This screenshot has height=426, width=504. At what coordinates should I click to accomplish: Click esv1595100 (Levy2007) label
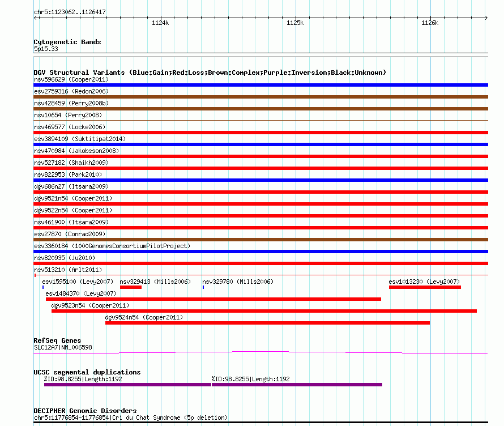(78, 282)
